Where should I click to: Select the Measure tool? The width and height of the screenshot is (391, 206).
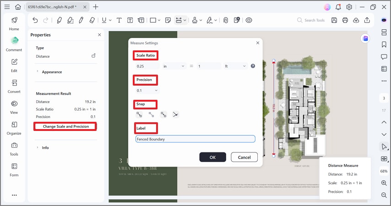click(179, 20)
